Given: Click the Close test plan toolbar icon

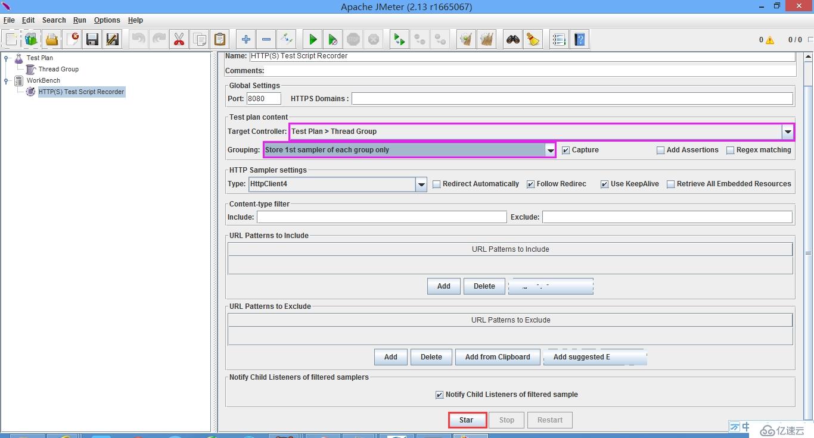Looking at the screenshot, I should coord(73,40).
